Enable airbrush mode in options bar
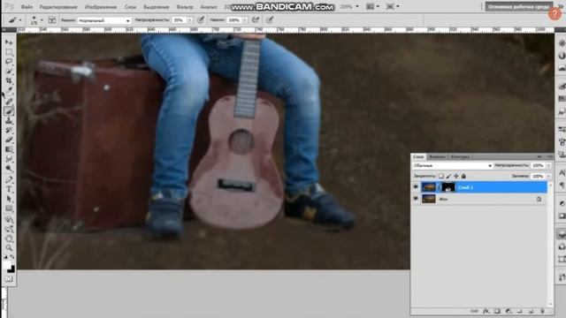Screen dimensions: 566x318 [256, 19]
